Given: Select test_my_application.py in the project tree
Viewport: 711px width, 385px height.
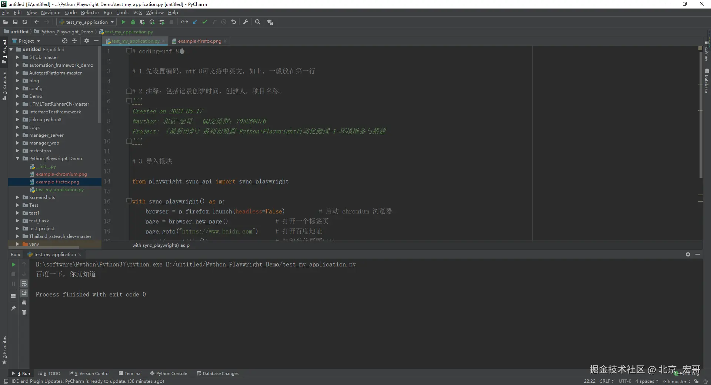Looking at the screenshot, I should pyautogui.click(x=60, y=190).
